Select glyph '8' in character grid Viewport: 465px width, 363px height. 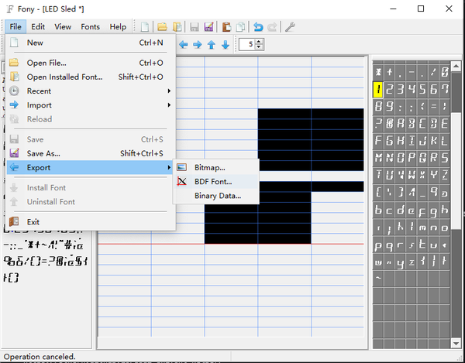pyautogui.click(x=378, y=106)
